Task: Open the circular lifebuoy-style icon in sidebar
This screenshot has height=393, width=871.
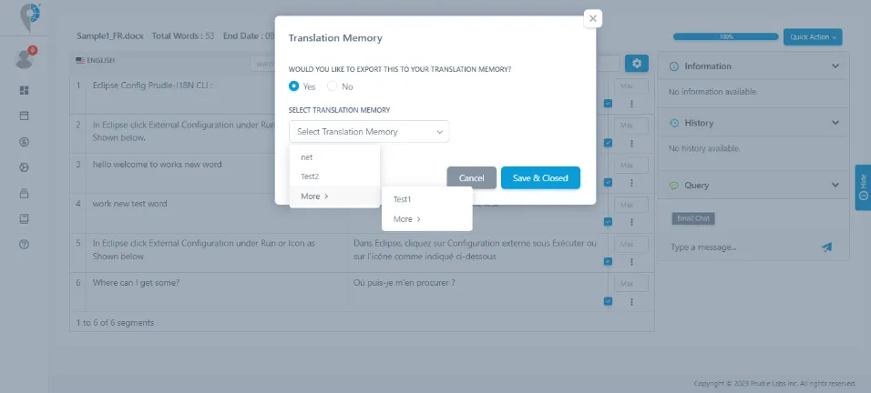Action: coord(24,167)
